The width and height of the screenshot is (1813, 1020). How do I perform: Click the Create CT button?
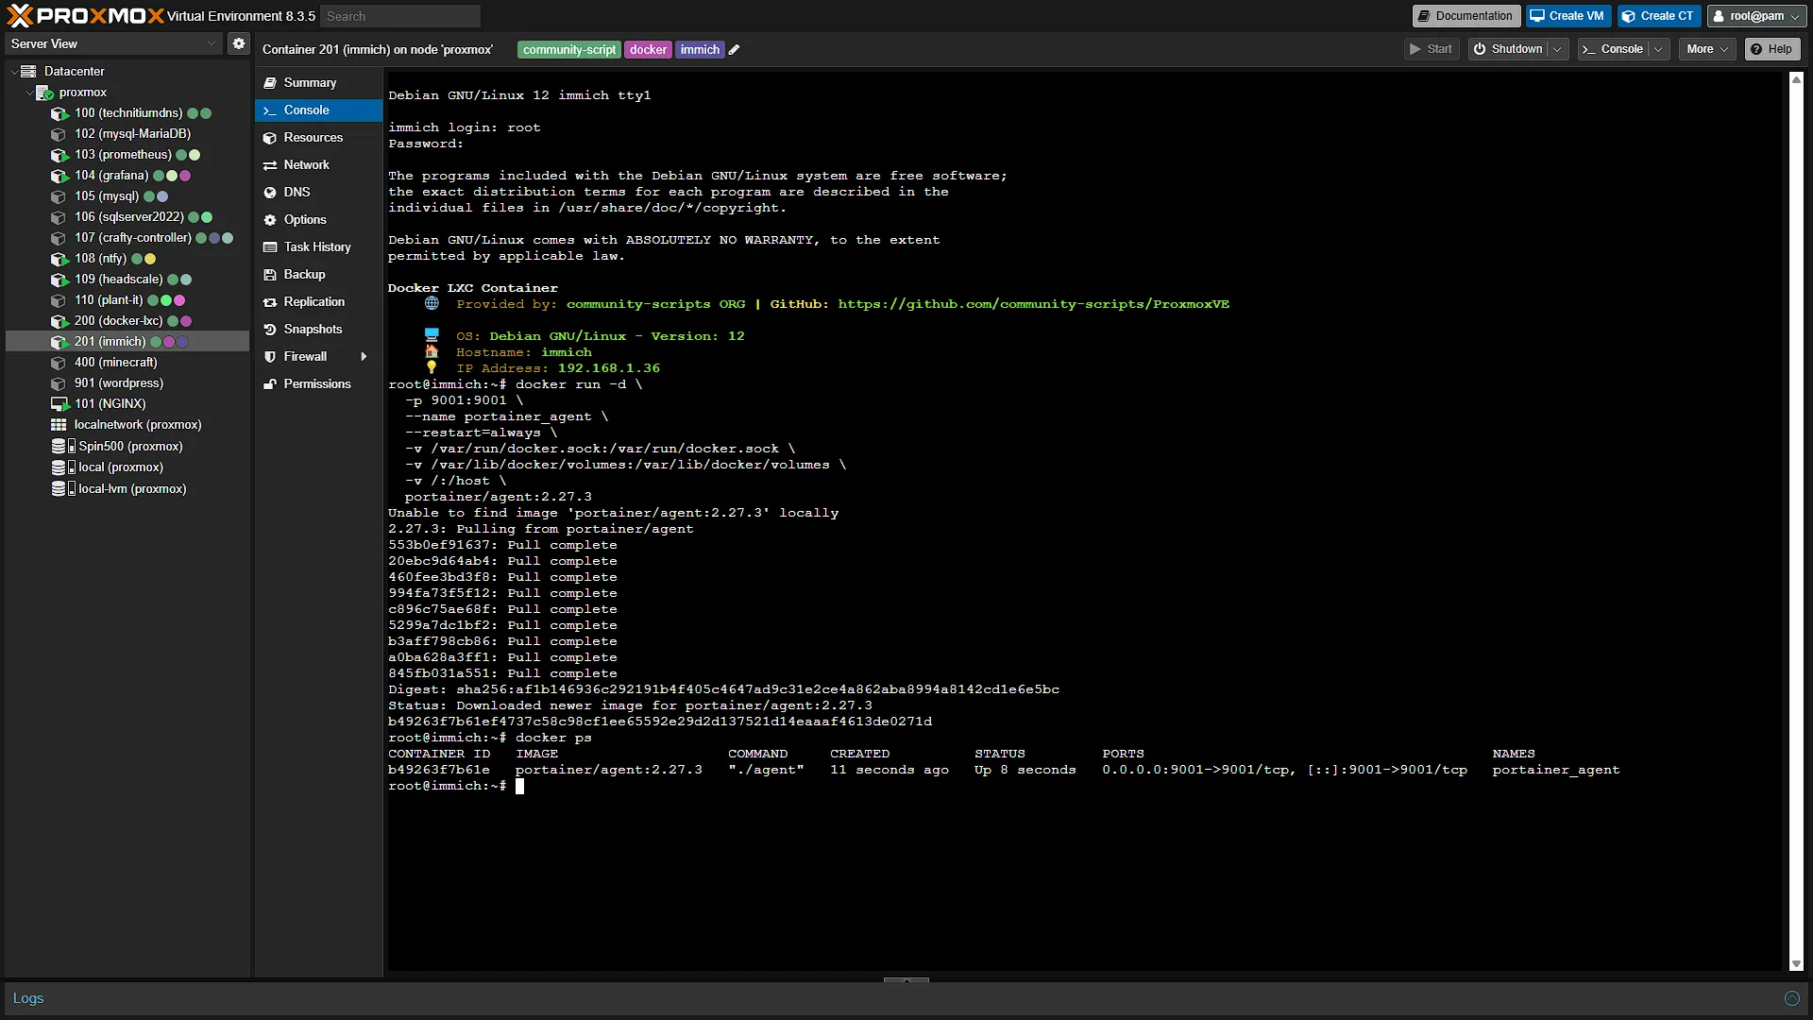1658,16
